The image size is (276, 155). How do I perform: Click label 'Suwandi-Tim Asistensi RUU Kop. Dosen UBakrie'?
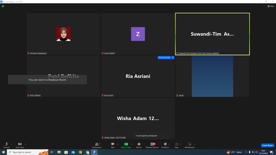pos(199,53)
